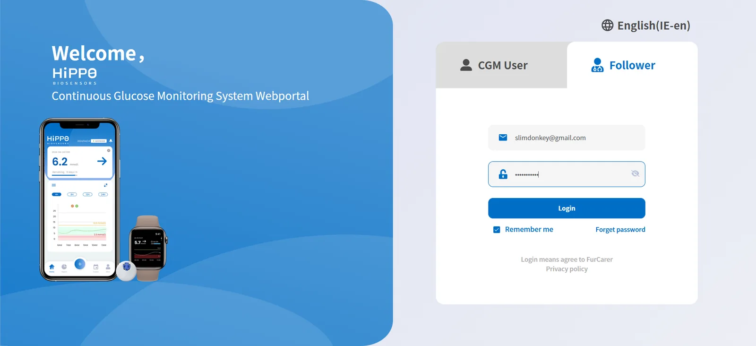Select the Follower tab
Screen dimensions: 756x346
(632, 65)
